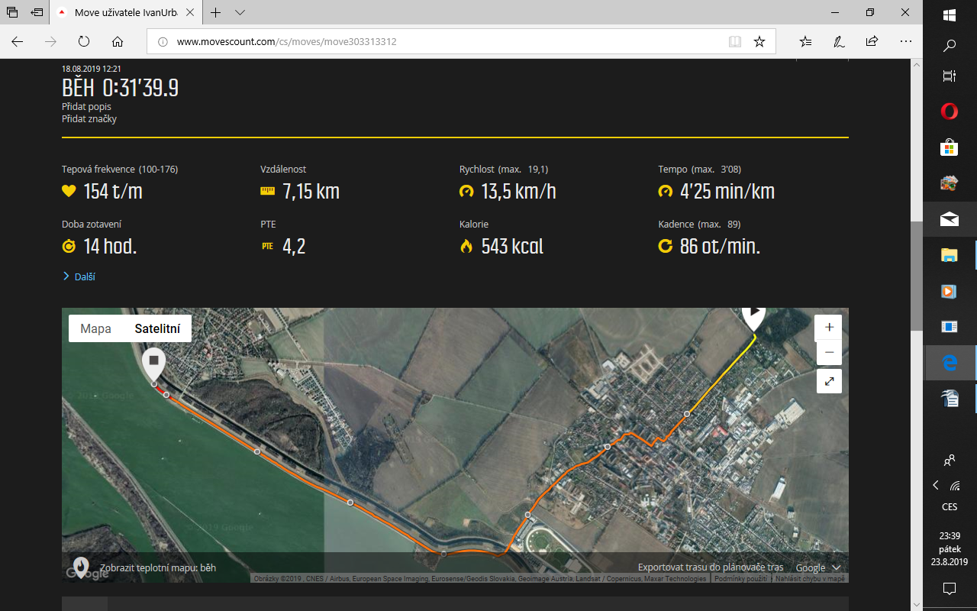The width and height of the screenshot is (977, 611).
Task: Click 'Přidat značky' link
Action: click(89, 119)
